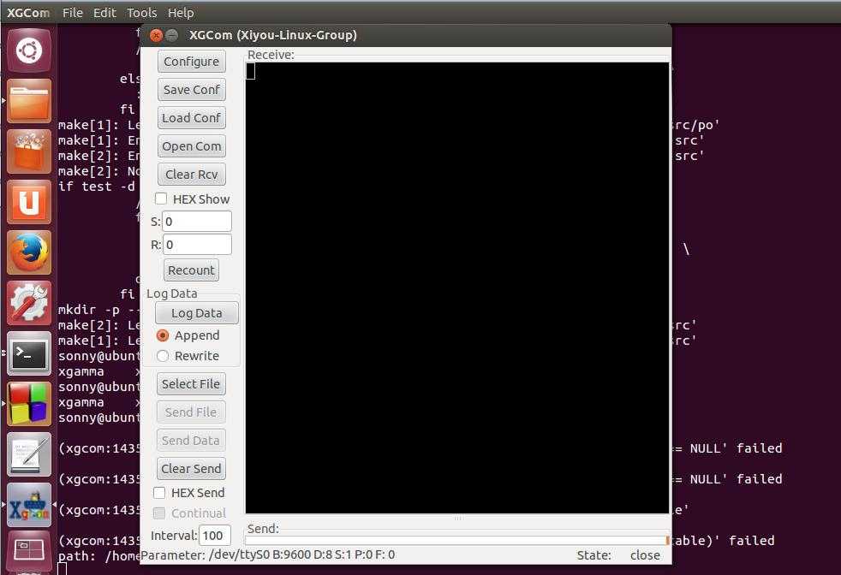Close the XGCom window with red button
This screenshot has width=841, height=575.
click(156, 35)
